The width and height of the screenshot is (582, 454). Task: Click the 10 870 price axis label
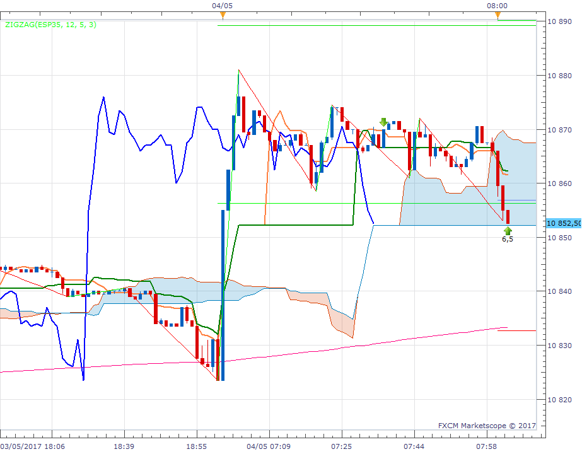tap(559, 130)
